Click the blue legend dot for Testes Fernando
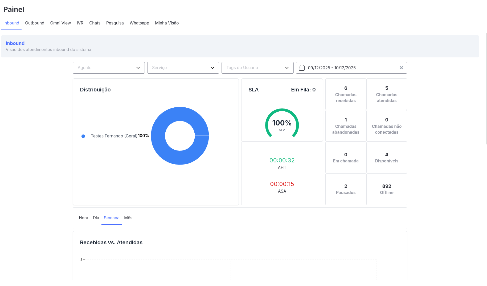487x286 pixels. [x=83, y=136]
